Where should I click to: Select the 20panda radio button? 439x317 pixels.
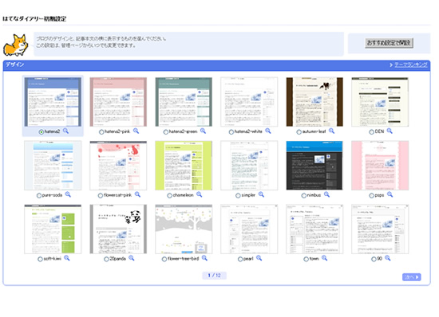[x=106, y=259]
